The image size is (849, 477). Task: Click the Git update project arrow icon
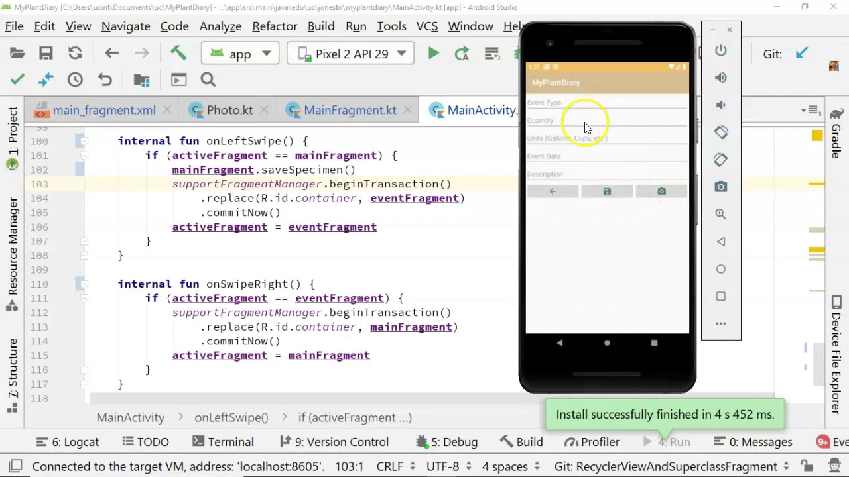point(802,54)
